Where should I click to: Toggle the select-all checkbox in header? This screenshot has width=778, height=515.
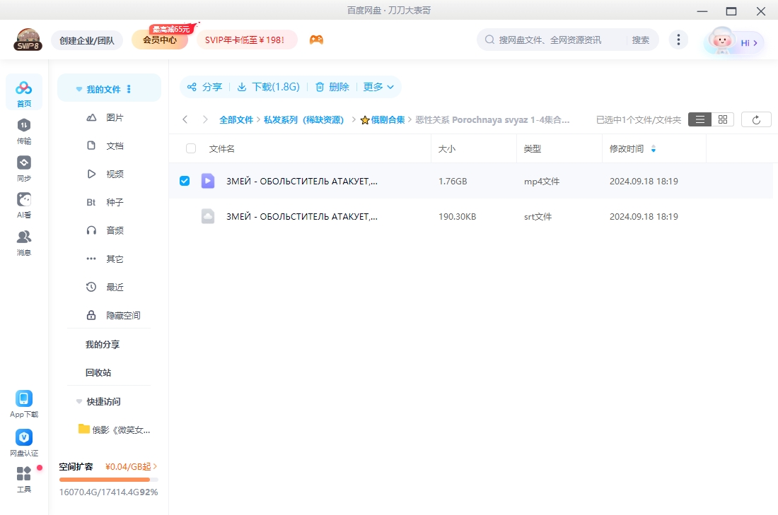(x=191, y=148)
